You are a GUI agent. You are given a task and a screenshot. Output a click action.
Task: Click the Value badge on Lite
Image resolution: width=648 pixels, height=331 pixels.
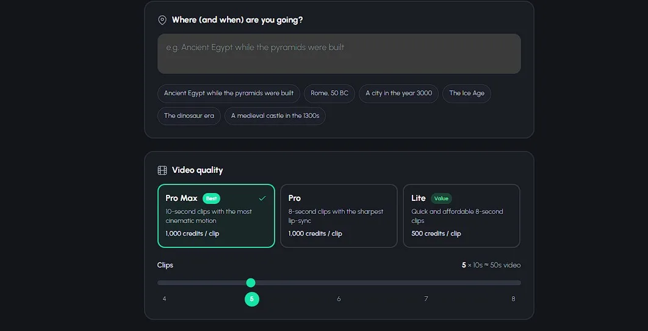(441, 198)
